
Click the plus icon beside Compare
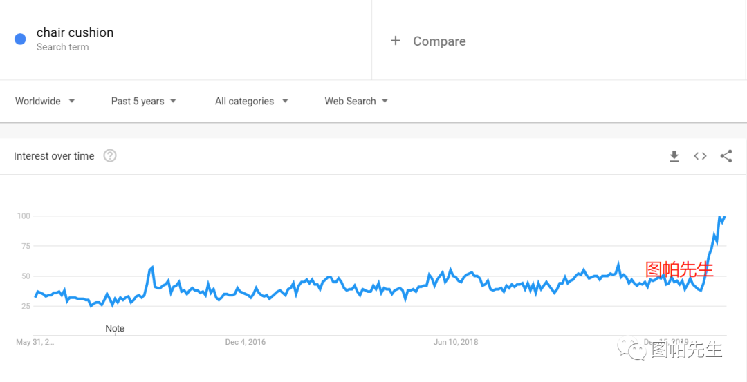click(396, 41)
